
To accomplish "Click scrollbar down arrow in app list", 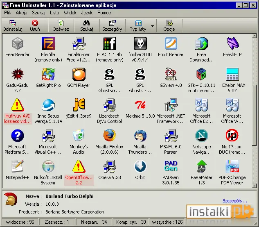I will tap(254, 186).
